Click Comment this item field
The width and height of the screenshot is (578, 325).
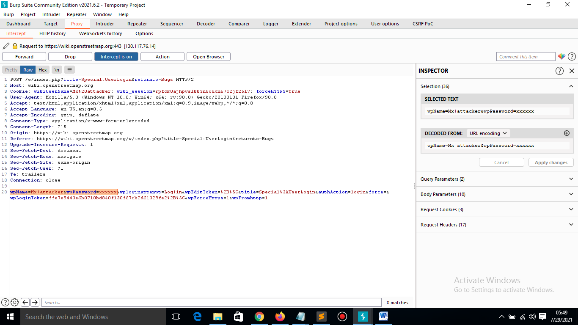526,57
